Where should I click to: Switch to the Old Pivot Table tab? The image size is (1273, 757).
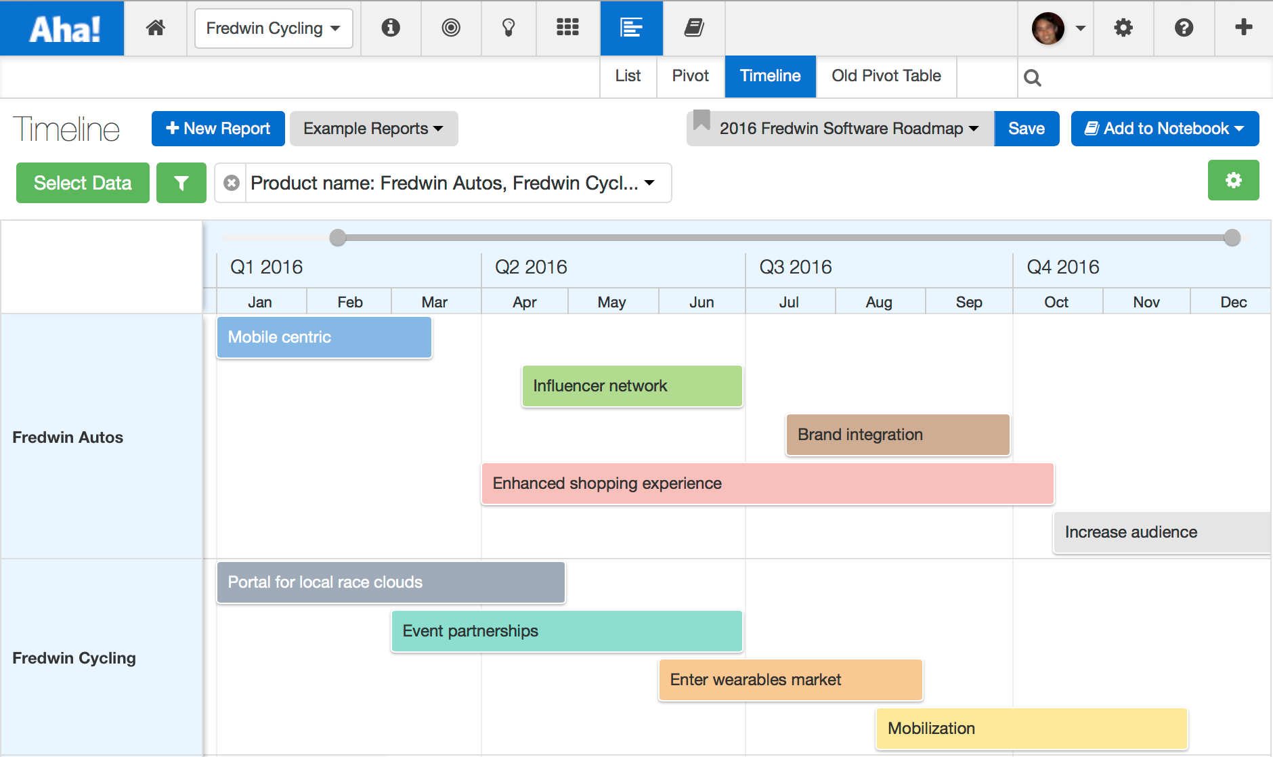[x=886, y=76]
